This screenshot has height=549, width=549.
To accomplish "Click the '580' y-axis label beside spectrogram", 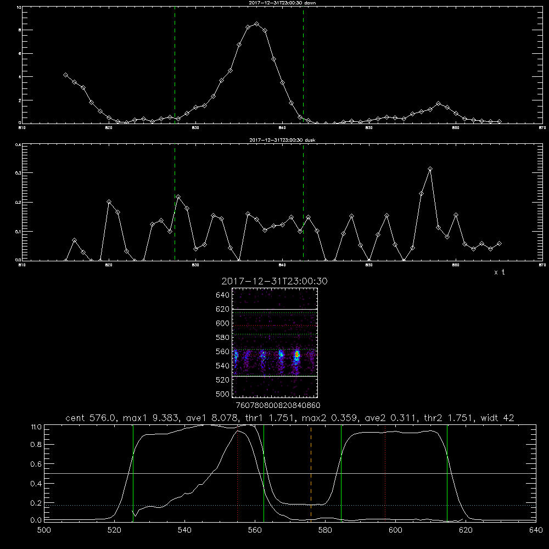I will (x=223, y=338).
